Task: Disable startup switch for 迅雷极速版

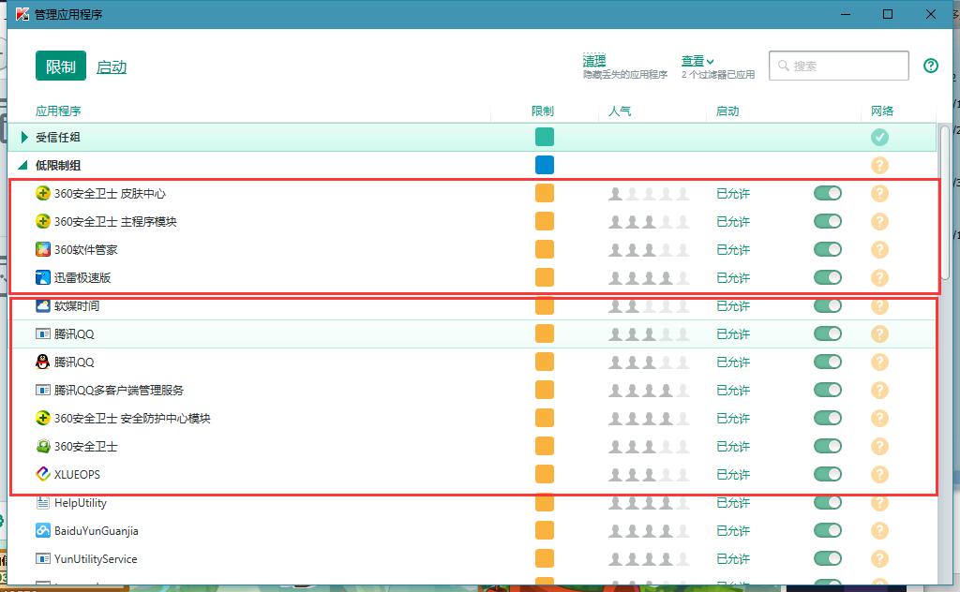Action: pyautogui.click(x=828, y=277)
